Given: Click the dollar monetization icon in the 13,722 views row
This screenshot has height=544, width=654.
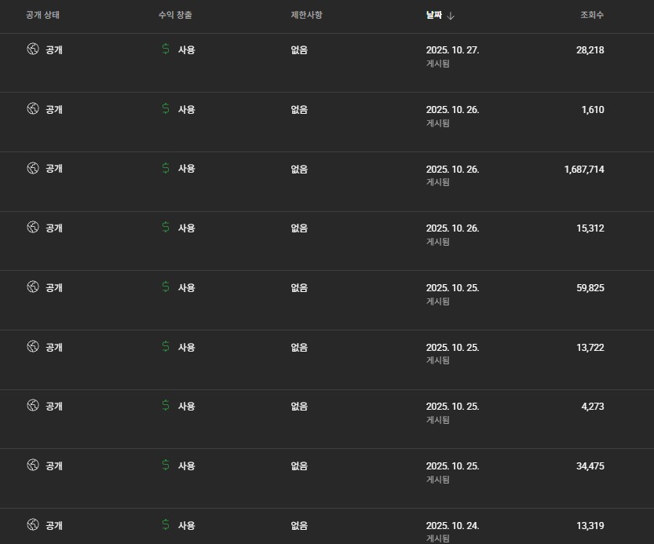Looking at the screenshot, I should click(x=165, y=346).
